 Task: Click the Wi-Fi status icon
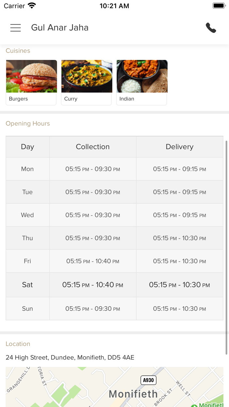click(x=32, y=6)
